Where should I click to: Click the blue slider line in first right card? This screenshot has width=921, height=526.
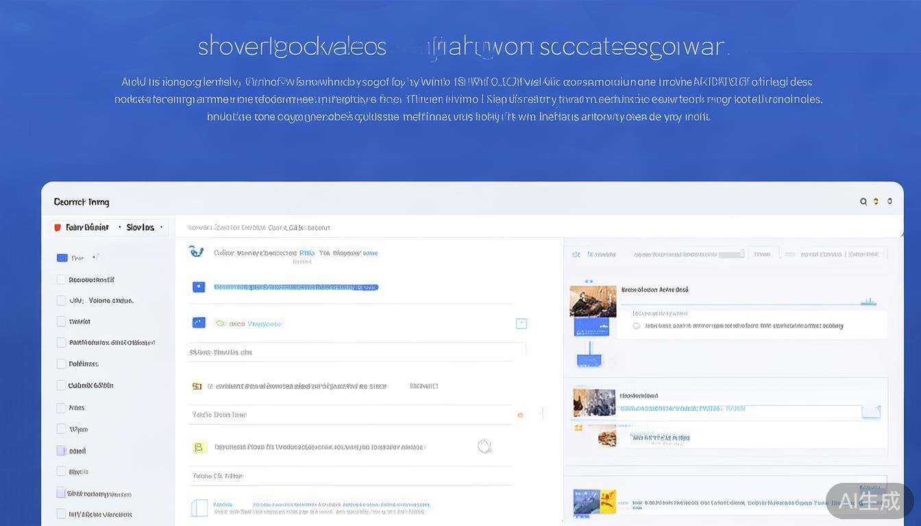pyautogui.click(x=747, y=303)
